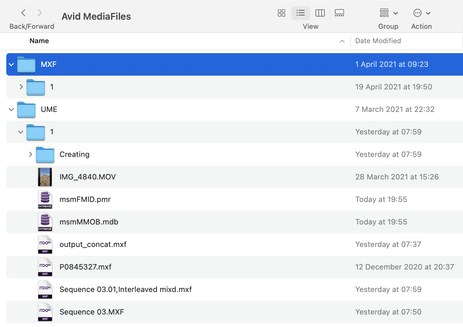
Task: Select the IMG_4840.MOV file name
Action: click(88, 177)
